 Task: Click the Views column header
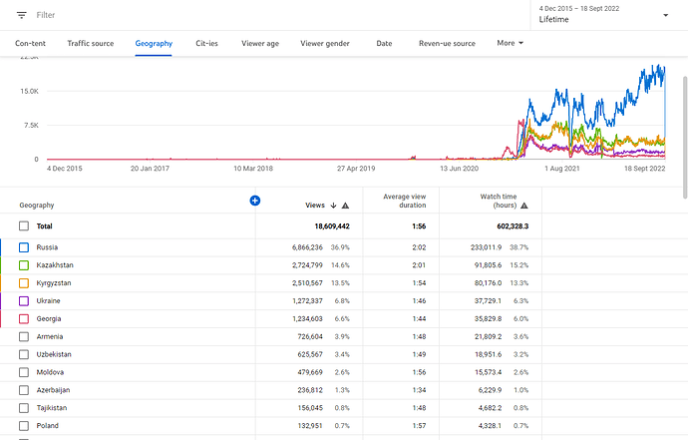point(315,206)
